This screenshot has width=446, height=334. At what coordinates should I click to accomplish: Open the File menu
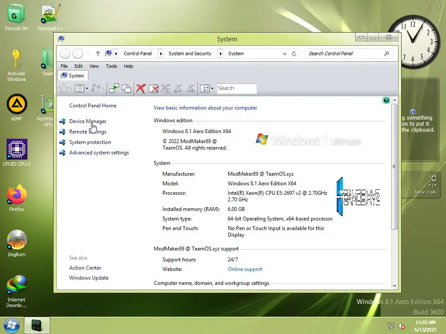coord(64,66)
